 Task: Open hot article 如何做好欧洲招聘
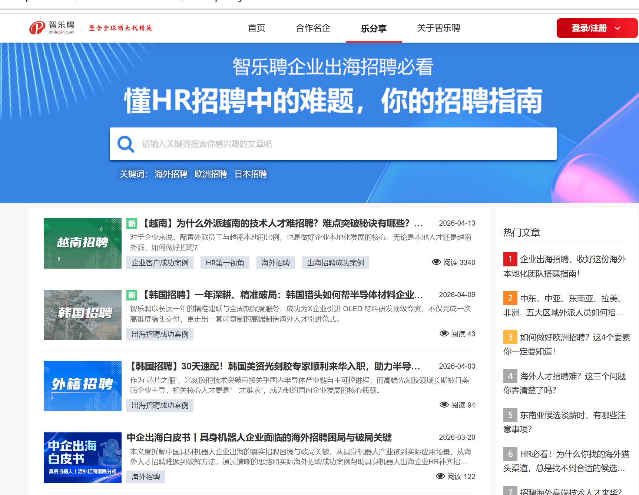574,338
